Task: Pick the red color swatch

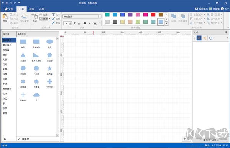Action: pyautogui.click(x=153, y=15)
